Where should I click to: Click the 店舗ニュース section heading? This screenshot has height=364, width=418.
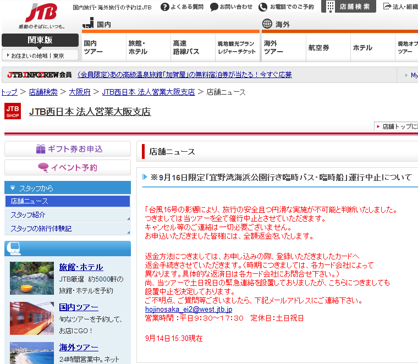pyautogui.click(x=172, y=152)
